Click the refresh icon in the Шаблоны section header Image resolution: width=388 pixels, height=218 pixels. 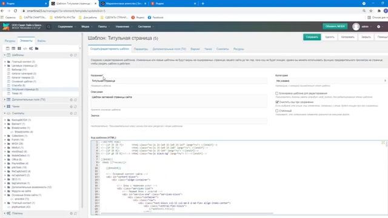pos(75,55)
